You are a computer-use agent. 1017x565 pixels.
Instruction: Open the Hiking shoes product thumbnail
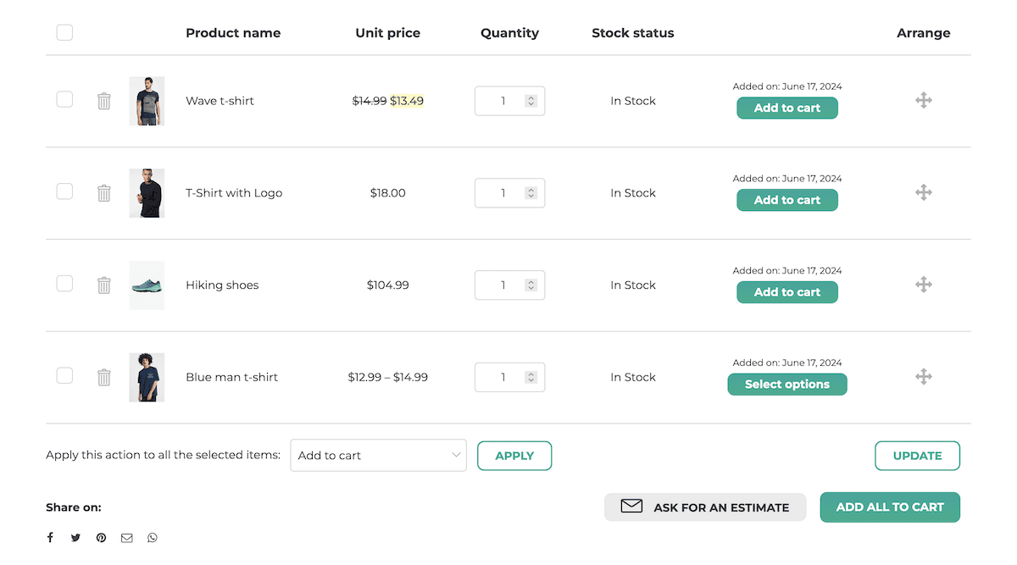(x=147, y=285)
